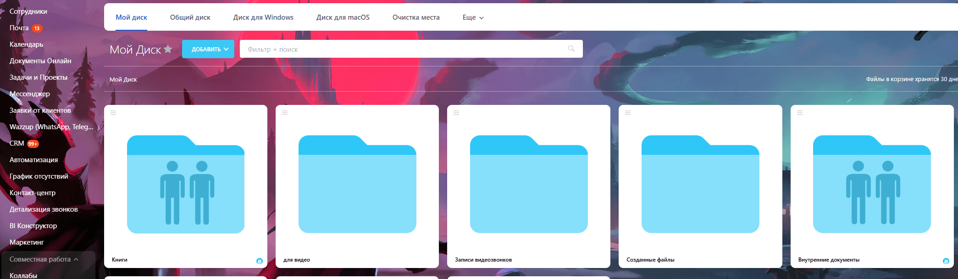Open the hamburger menu on для видео card
Image resolution: width=958 pixels, height=279 pixels.
pos(285,113)
